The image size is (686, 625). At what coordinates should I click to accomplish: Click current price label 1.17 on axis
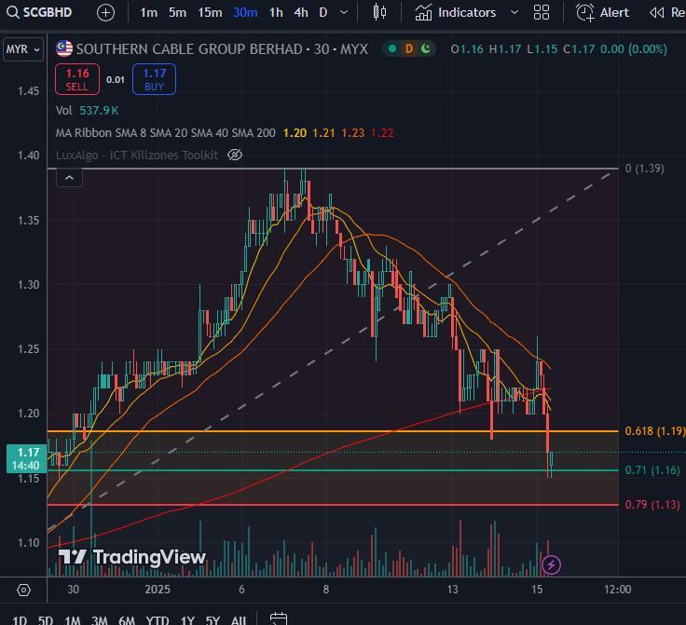[26, 458]
